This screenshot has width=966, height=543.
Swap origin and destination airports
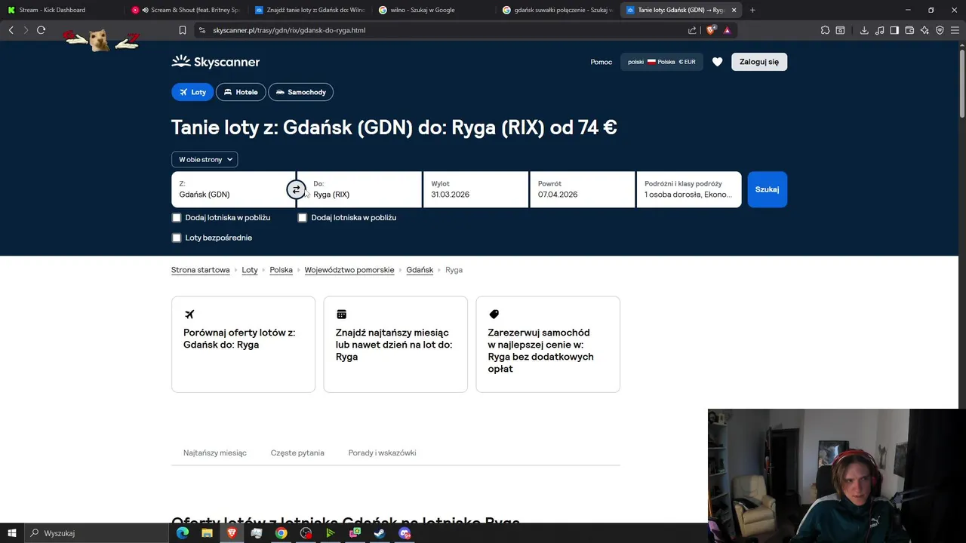coord(296,190)
